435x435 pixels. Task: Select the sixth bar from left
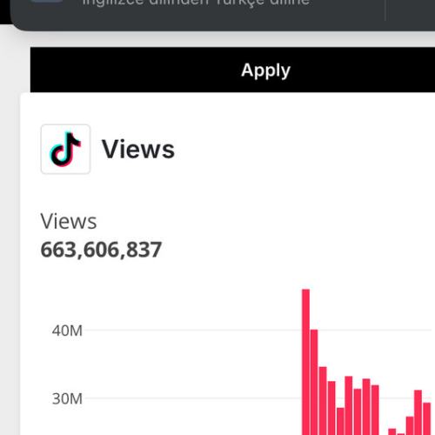[x=349, y=405]
